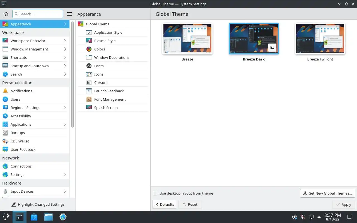357x223 pixels.
Task: Show hidden system tray icons arrow
Action: click(x=319, y=217)
